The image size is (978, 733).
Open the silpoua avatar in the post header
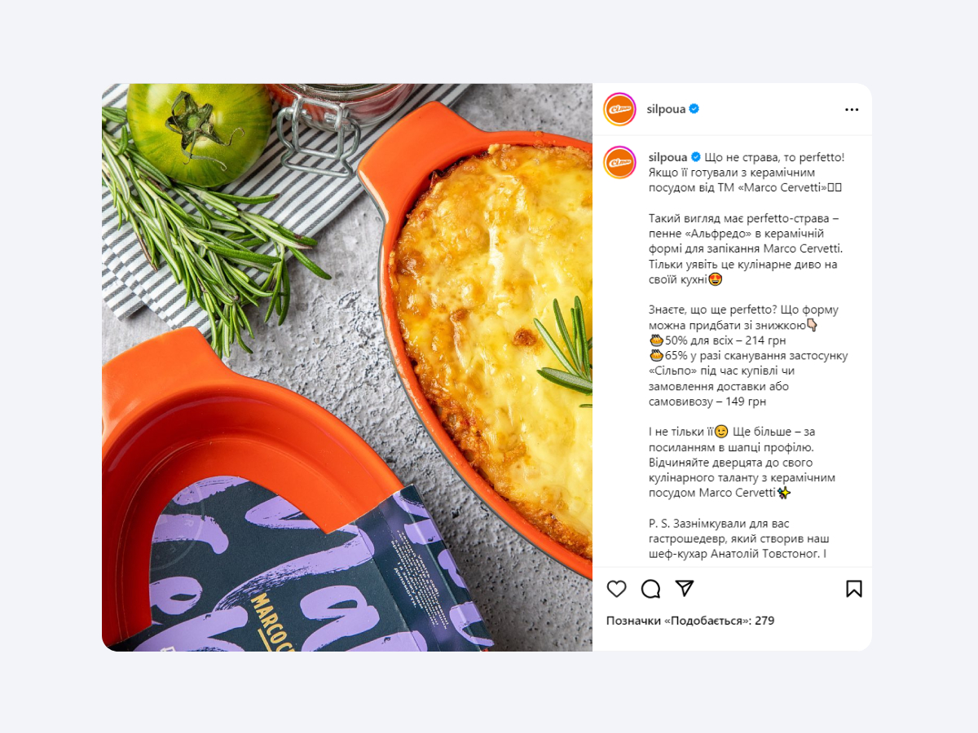[619, 109]
